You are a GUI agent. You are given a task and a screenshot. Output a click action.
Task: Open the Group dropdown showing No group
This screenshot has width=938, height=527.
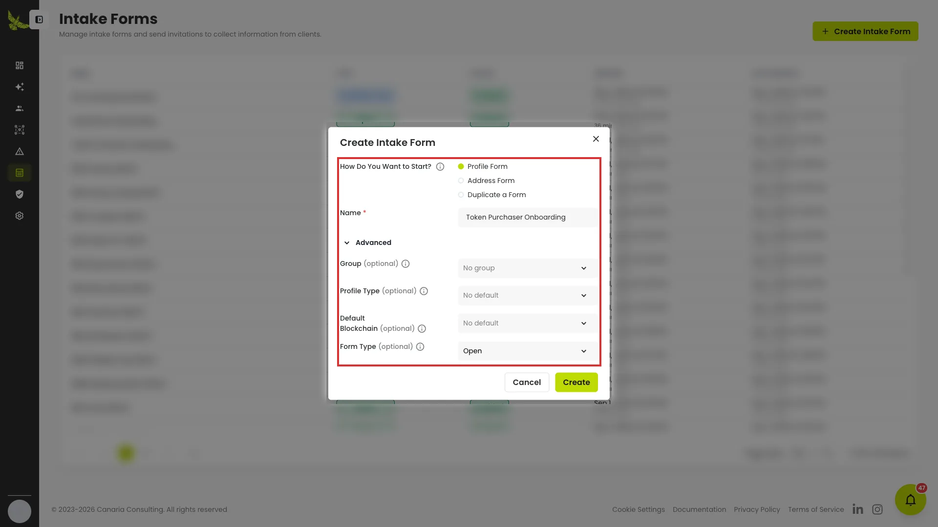[527, 268]
